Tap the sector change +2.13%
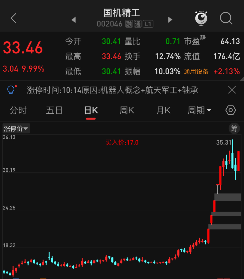This screenshot has width=244, height=279. [x=227, y=72]
